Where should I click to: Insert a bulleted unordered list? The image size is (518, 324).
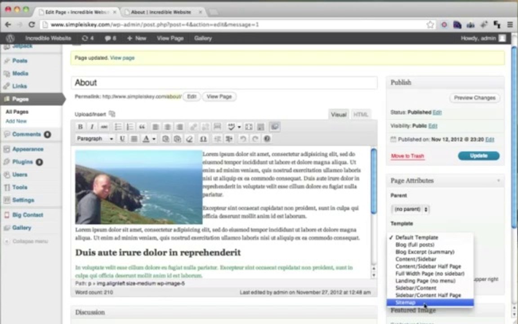[x=118, y=126]
